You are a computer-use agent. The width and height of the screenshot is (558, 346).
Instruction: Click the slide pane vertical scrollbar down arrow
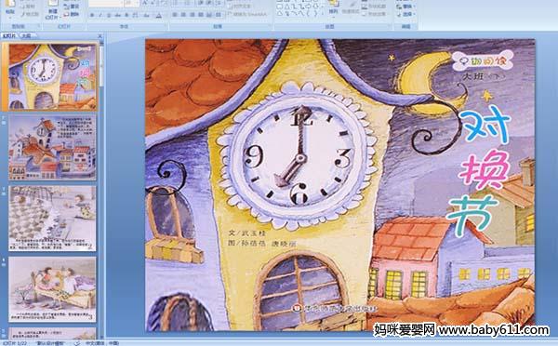coord(102,337)
